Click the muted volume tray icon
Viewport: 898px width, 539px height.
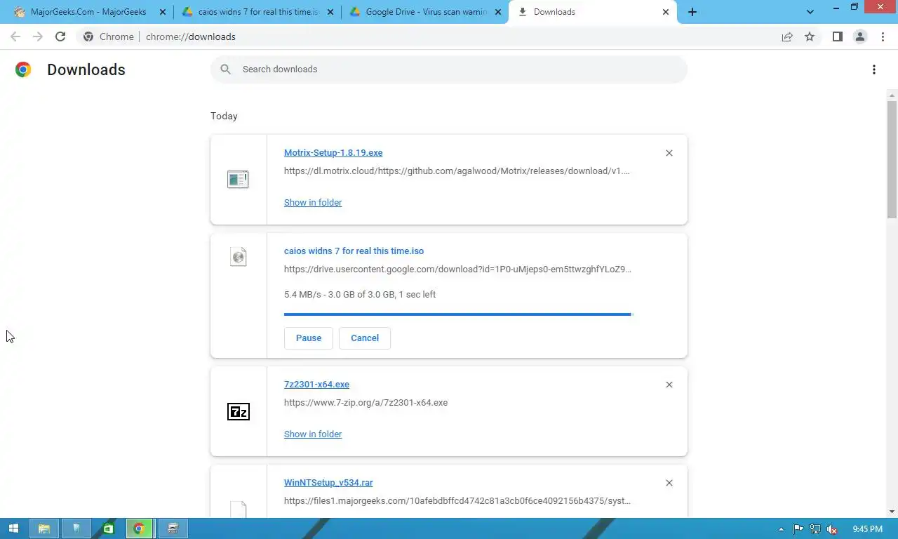click(x=831, y=529)
